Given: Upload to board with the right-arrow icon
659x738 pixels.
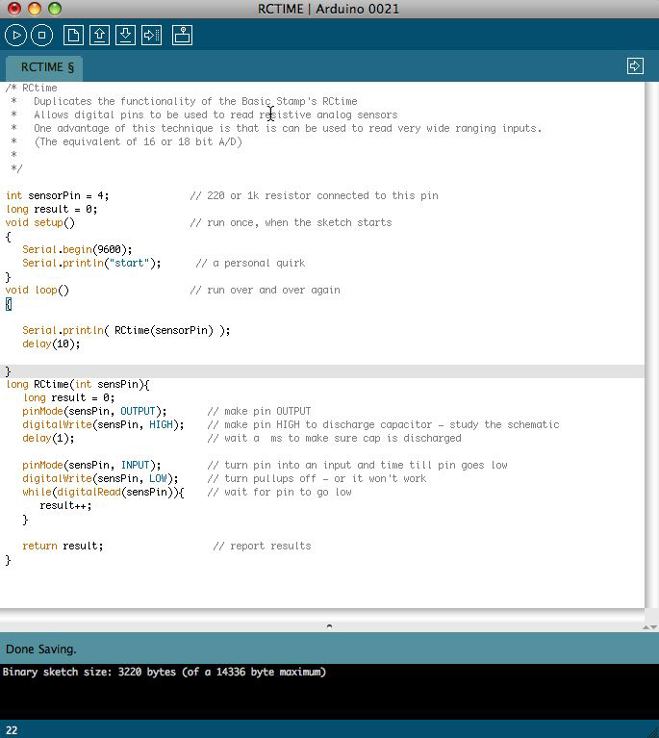Looking at the screenshot, I should [x=152, y=36].
